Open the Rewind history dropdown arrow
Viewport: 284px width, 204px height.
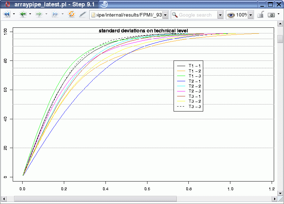click(x=14, y=14)
